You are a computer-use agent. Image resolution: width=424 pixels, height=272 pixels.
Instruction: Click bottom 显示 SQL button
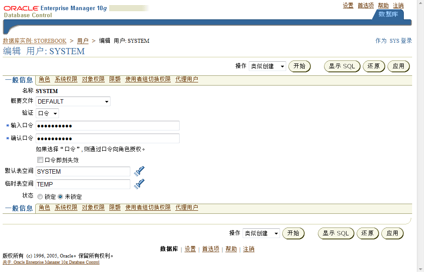tap(336, 233)
